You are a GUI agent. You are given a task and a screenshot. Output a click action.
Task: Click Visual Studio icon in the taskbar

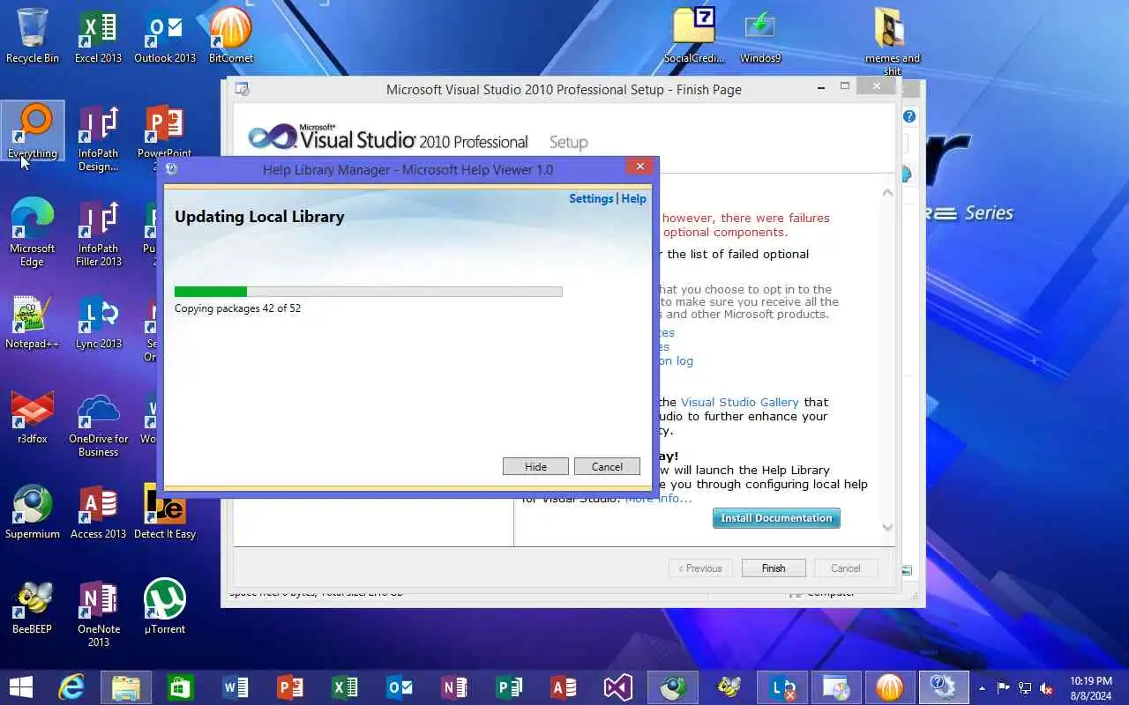[618, 687]
